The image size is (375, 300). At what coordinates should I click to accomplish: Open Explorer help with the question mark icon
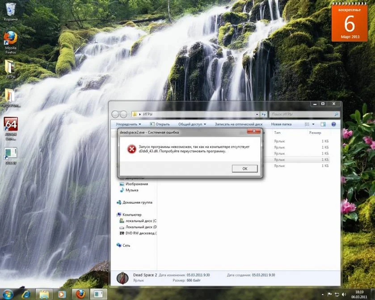tap(333, 124)
